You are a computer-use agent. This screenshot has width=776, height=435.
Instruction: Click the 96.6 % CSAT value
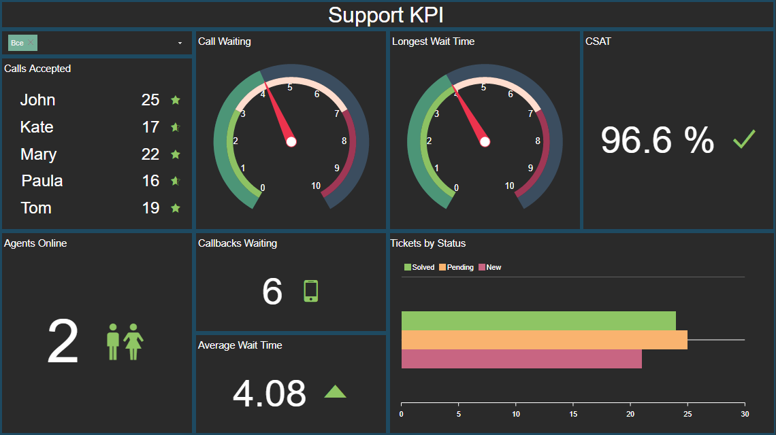(x=657, y=140)
